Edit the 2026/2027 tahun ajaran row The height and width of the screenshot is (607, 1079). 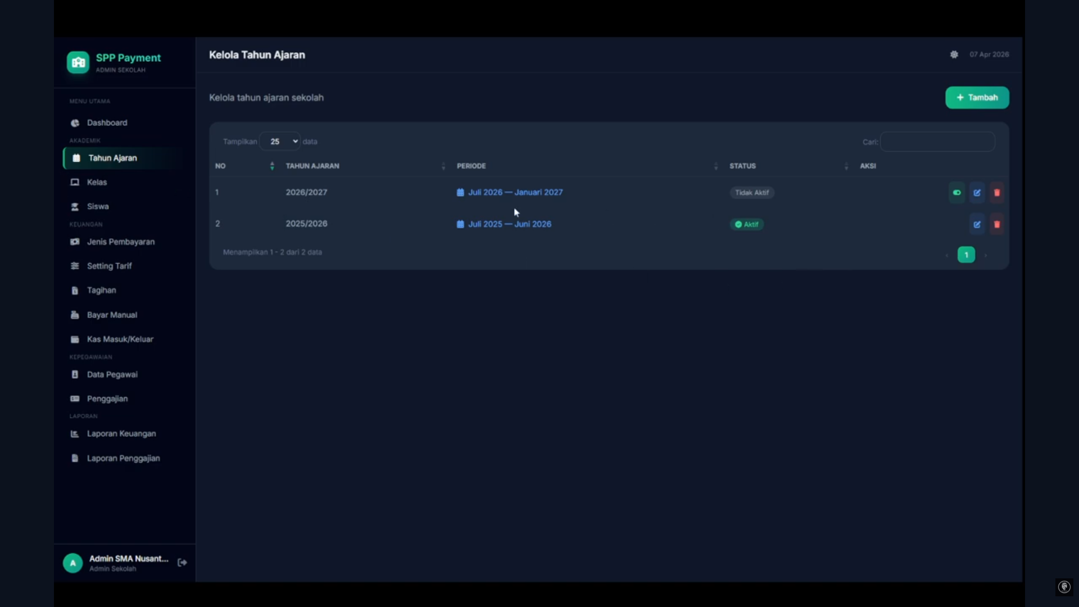pyautogui.click(x=977, y=193)
